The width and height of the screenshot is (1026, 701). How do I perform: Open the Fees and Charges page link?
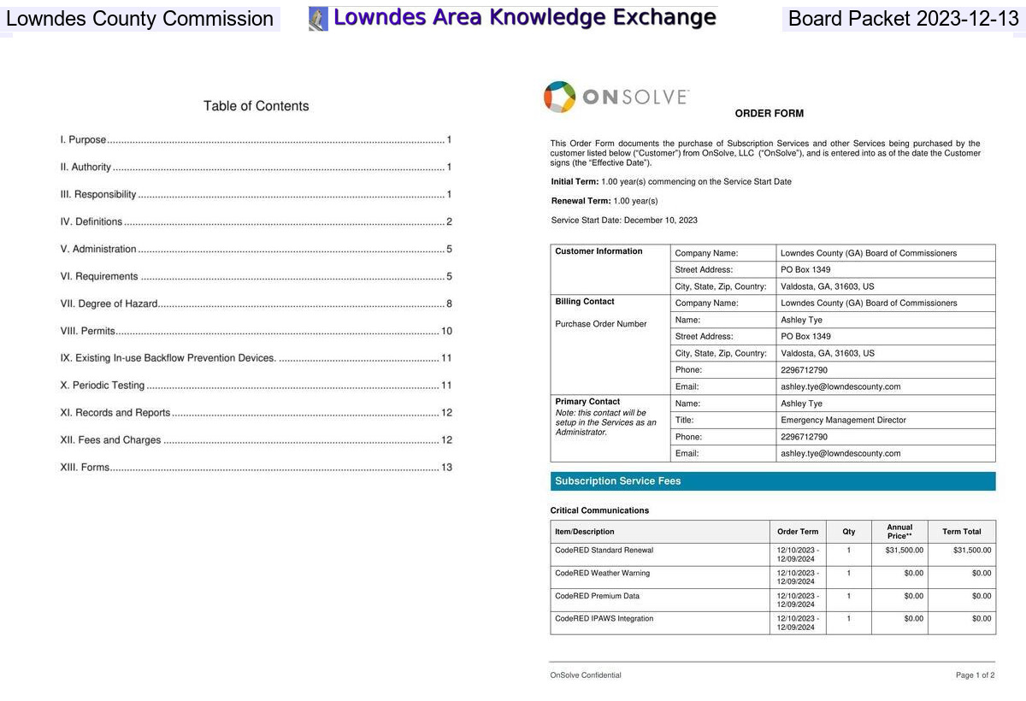tap(109, 439)
